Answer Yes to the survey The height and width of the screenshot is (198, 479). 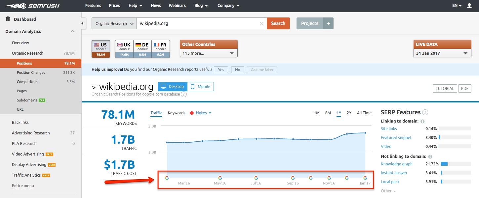pos(221,70)
